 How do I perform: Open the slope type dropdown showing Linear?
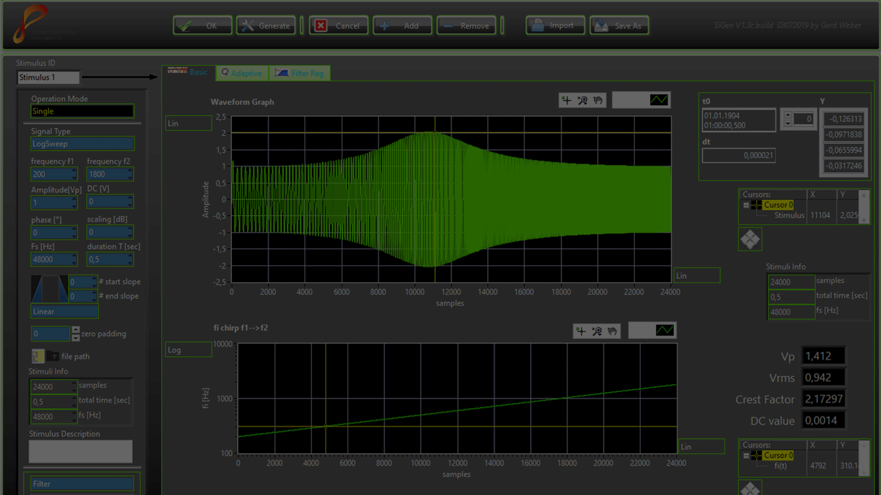[x=64, y=311]
